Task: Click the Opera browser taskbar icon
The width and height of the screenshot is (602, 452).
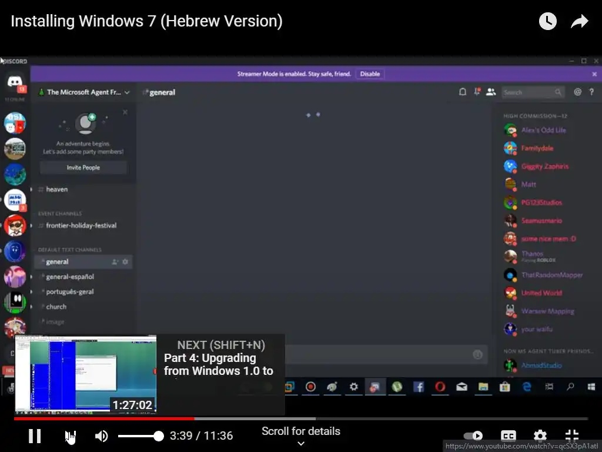Action: 440,387
